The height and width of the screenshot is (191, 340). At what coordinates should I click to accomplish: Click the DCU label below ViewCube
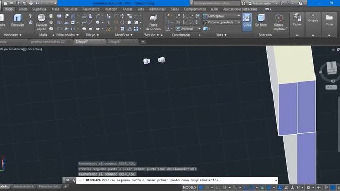tap(331, 87)
